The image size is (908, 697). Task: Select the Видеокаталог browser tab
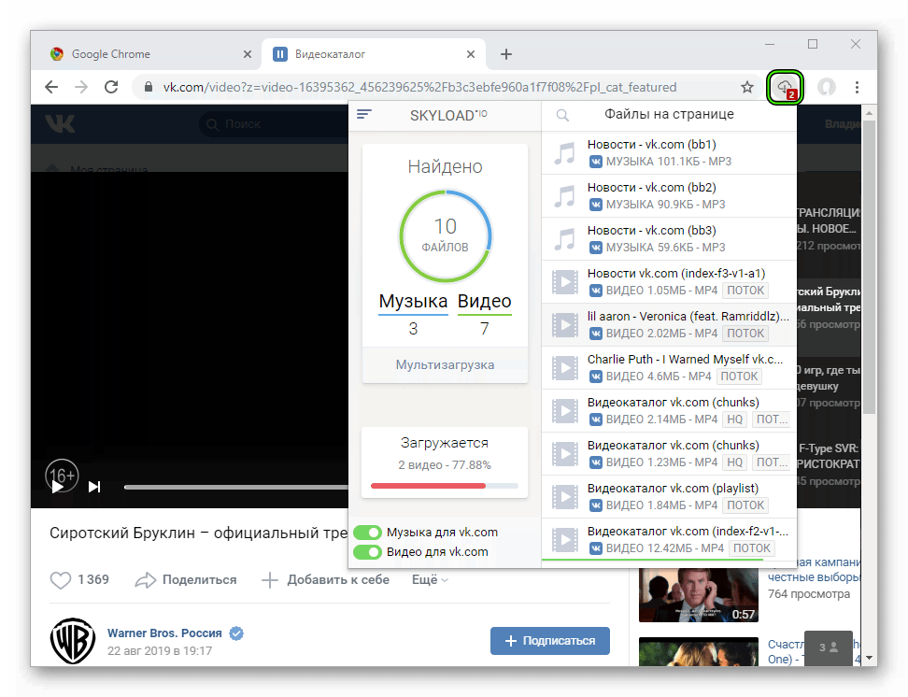374,54
